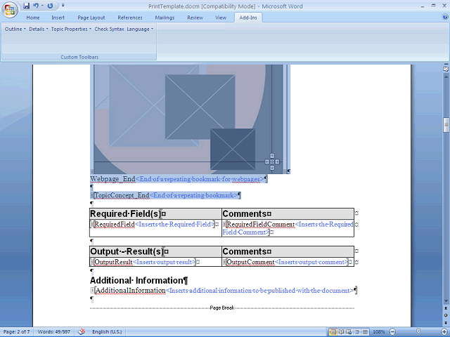Click the vertical scrollbar thumb

pyautogui.click(x=446, y=125)
